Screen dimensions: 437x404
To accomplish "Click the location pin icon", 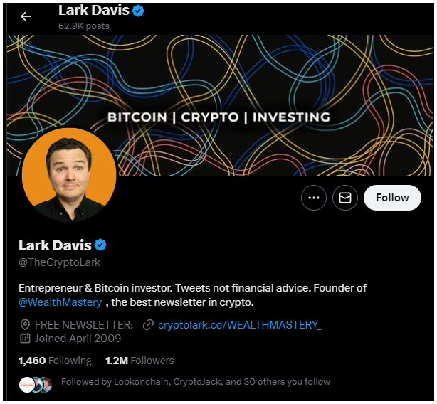I will coord(25,325).
